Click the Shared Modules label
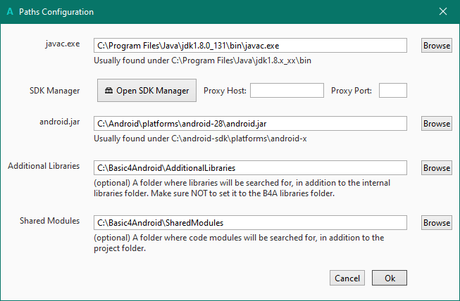The width and height of the screenshot is (460, 301). [x=50, y=222]
